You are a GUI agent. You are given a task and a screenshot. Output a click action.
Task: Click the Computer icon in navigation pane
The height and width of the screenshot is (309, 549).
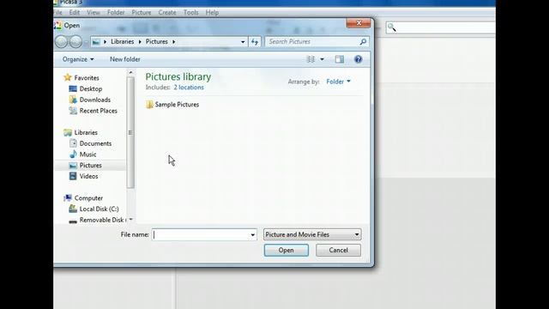tap(68, 198)
